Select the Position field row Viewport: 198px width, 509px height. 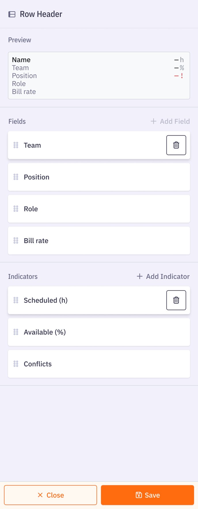[99, 177]
